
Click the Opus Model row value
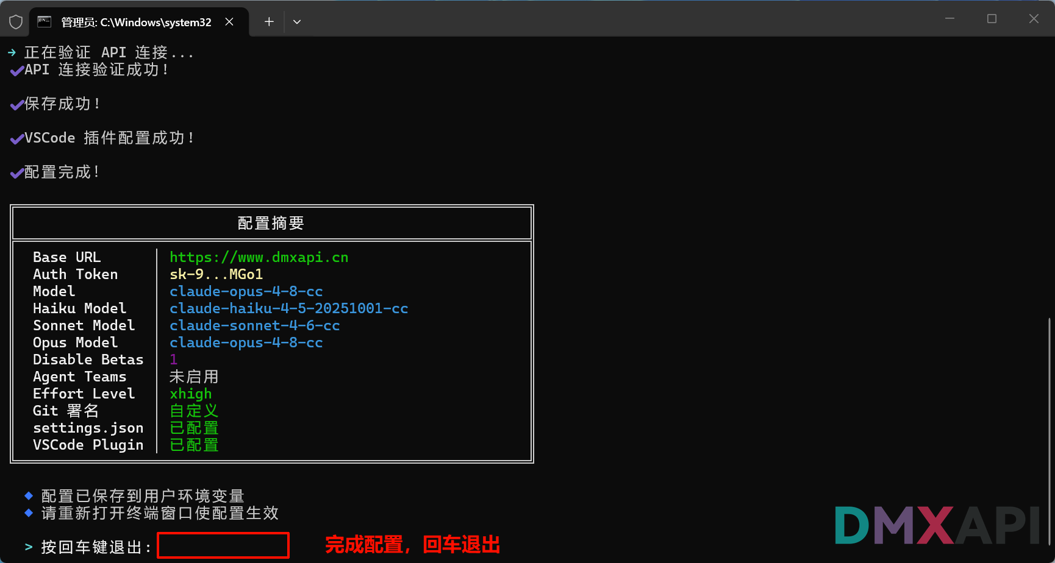[x=246, y=342]
